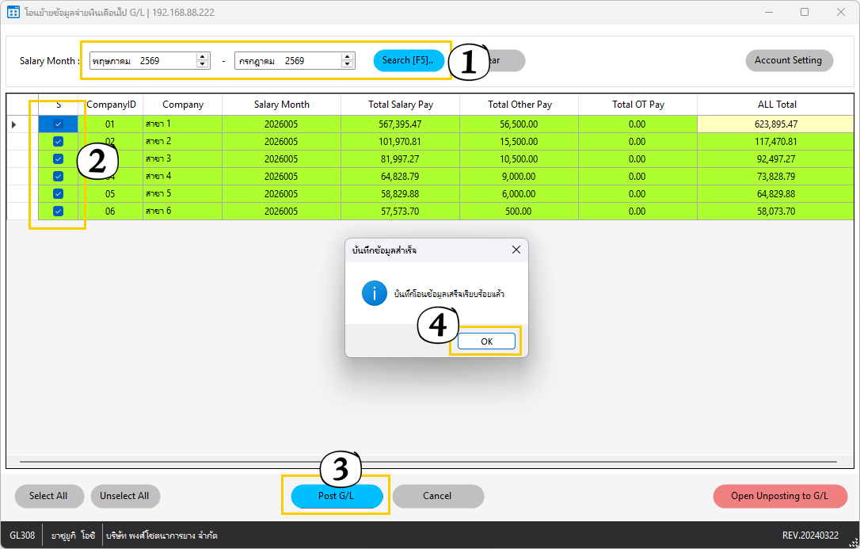Select cell 567,395.47
This screenshot has width=860, height=549.
pyautogui.click(x=401, y=124)
